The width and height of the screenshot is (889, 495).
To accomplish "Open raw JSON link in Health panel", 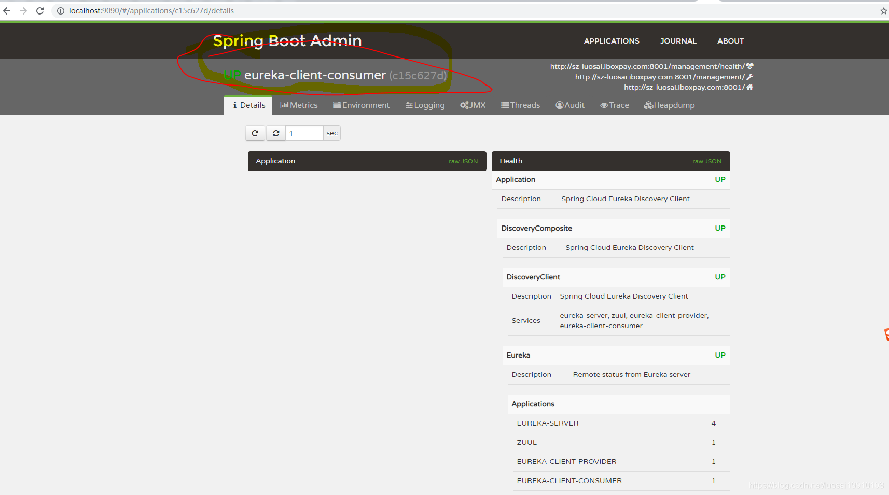I will 707,161.
